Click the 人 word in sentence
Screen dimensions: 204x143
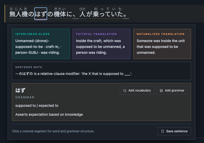pyautogui.click(x=83, y=14)
